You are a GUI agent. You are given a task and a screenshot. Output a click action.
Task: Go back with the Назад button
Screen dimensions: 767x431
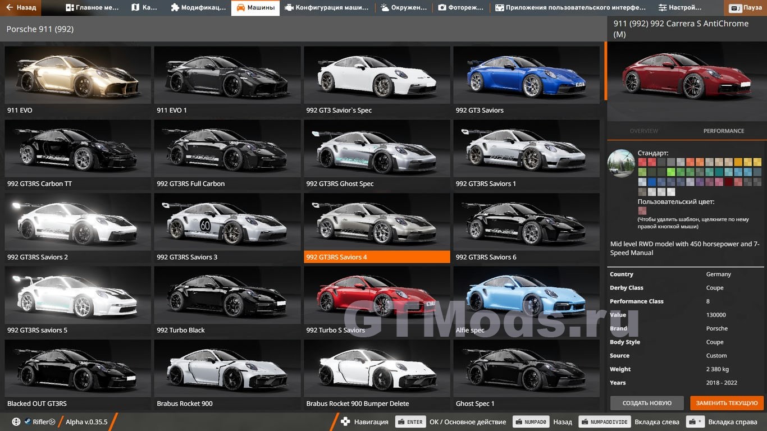(20, 8)
